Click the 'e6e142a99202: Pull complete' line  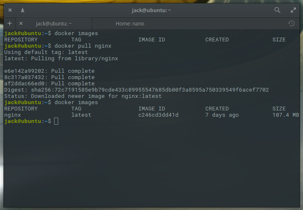tap(49, 71)
